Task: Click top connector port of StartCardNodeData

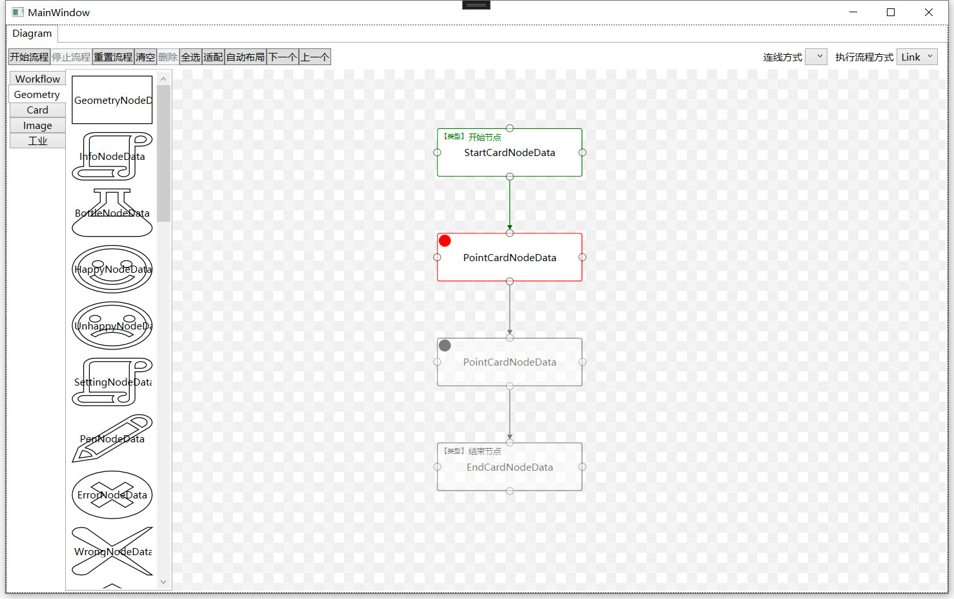Action: coord(510,128)
